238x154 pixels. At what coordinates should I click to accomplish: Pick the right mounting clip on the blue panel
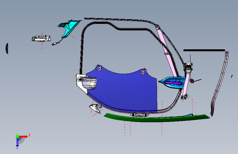click(x=144, y=72)
